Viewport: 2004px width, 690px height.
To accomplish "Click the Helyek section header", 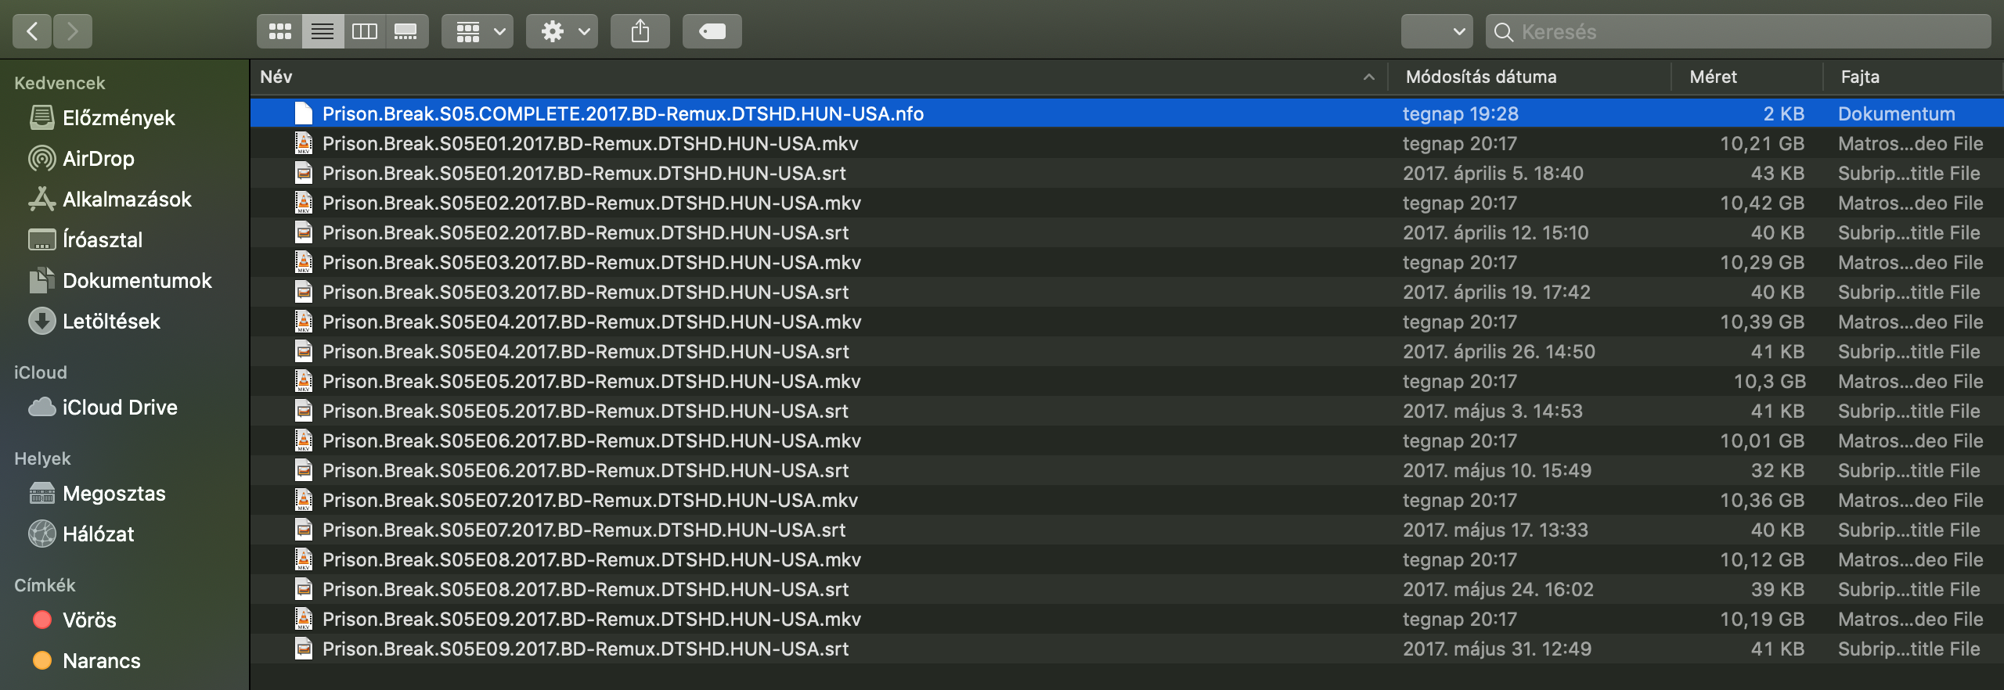I will (42, 458).
